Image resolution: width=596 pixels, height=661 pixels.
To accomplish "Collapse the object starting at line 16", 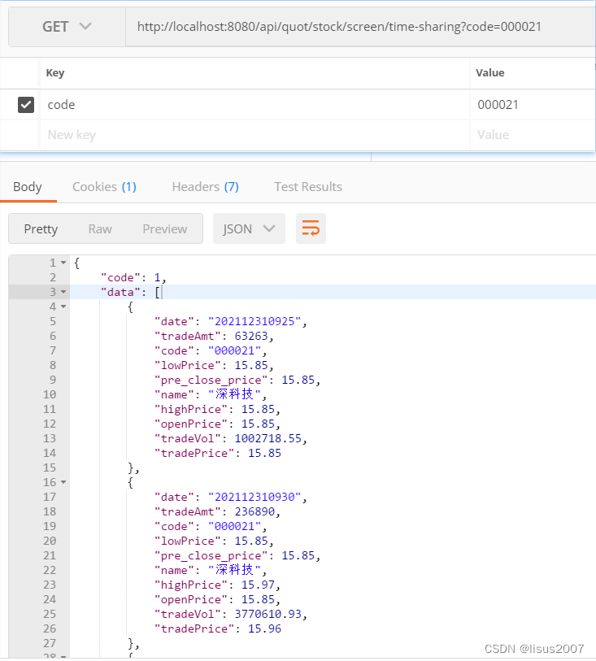I will point(63,482).
